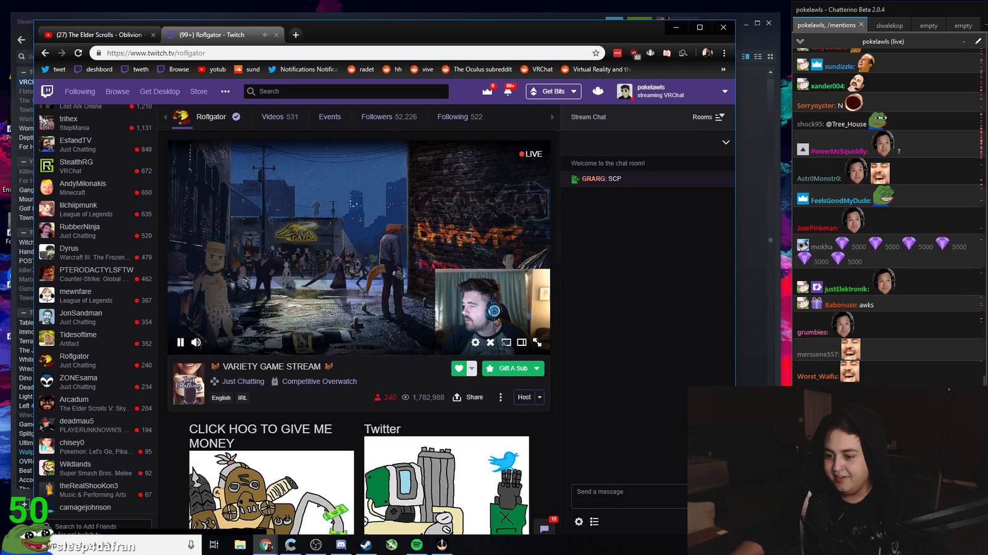The width and height of the screenshot is (988, 555).
Task: Cast the stream with the cast icon
Action: [506, 342]
